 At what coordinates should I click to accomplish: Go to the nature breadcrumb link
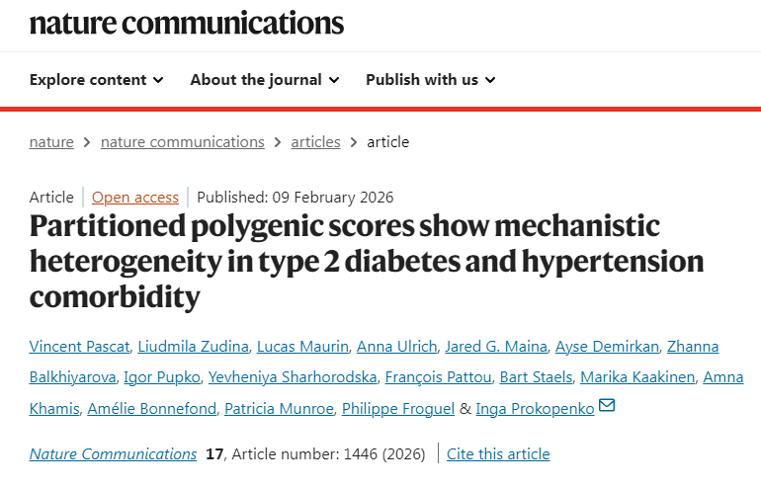pos(51,142)
